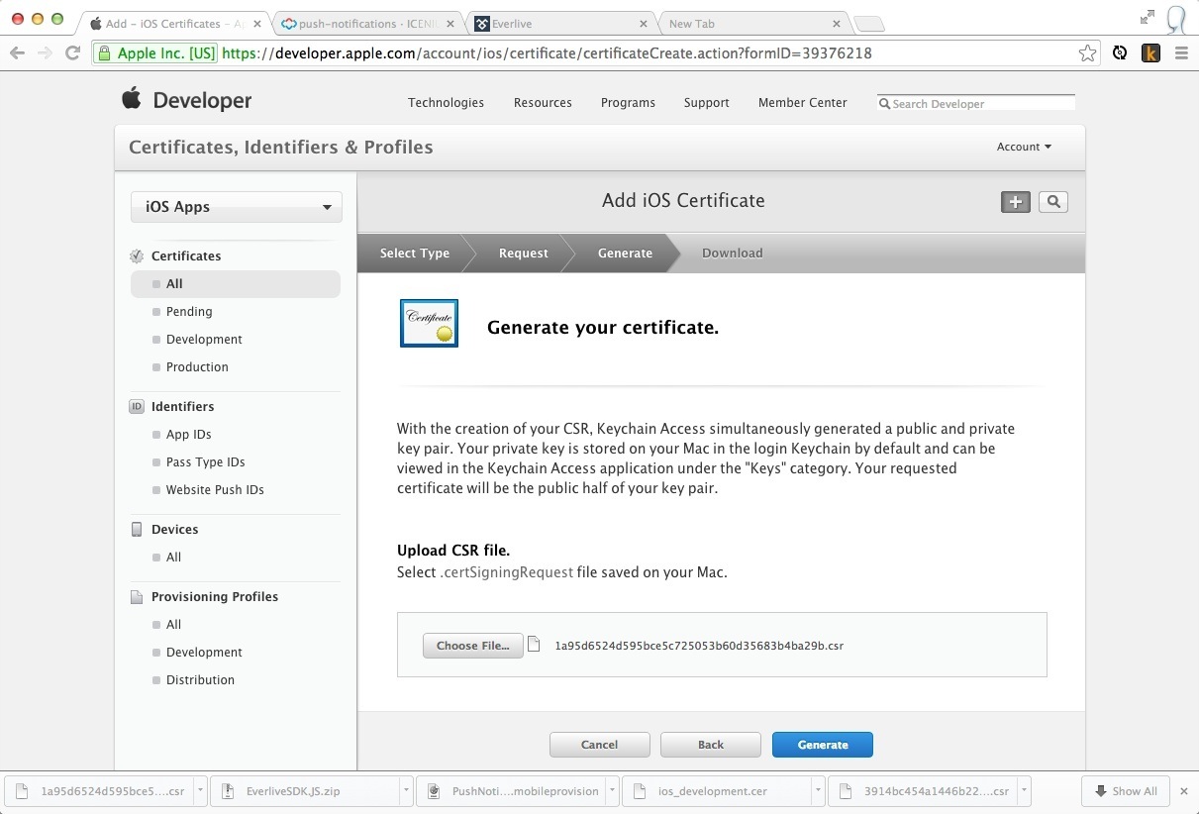
Task: Click the magnifier search icon beside plus
Action: pos(1052,202)
